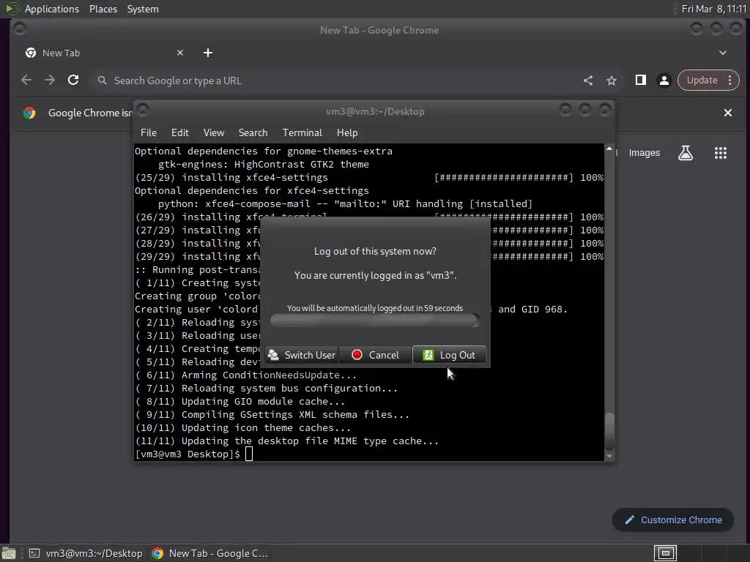The image size is (750, 562).
Task: Click line 'Updating GIO module cache...'
Action: [240, 402]
